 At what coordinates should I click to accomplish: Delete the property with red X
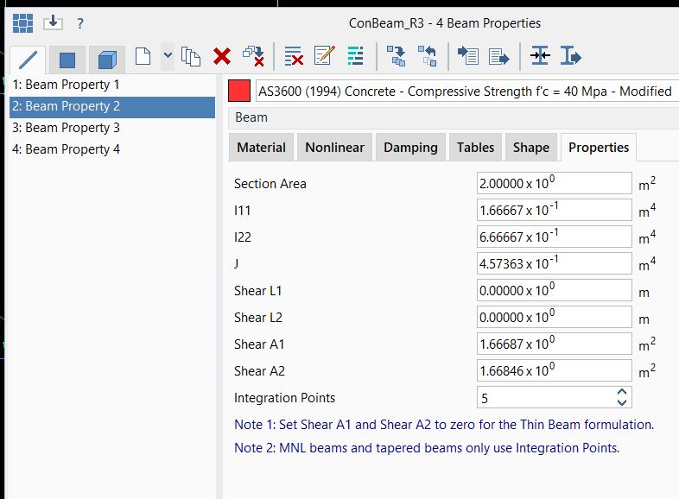pos(222,57)
